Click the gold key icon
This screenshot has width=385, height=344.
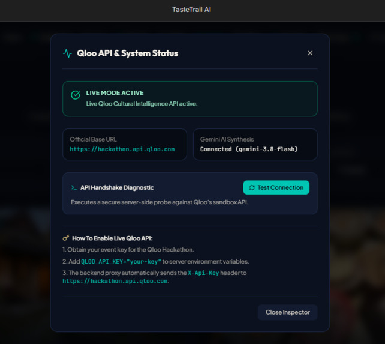pyautogui.click(x=65, y=238)
